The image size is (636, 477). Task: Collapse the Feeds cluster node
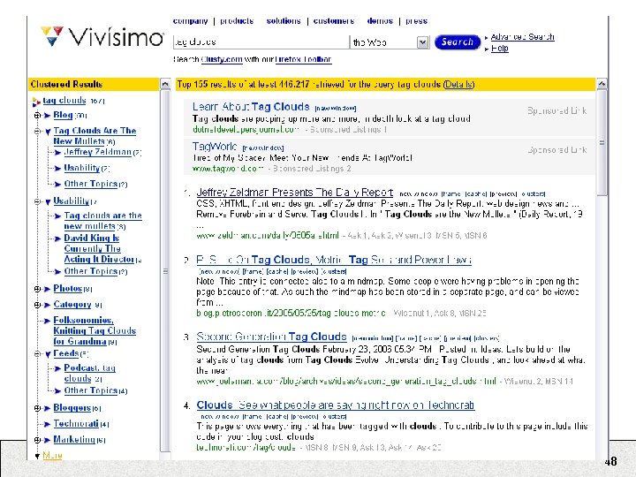coord(37,354)
